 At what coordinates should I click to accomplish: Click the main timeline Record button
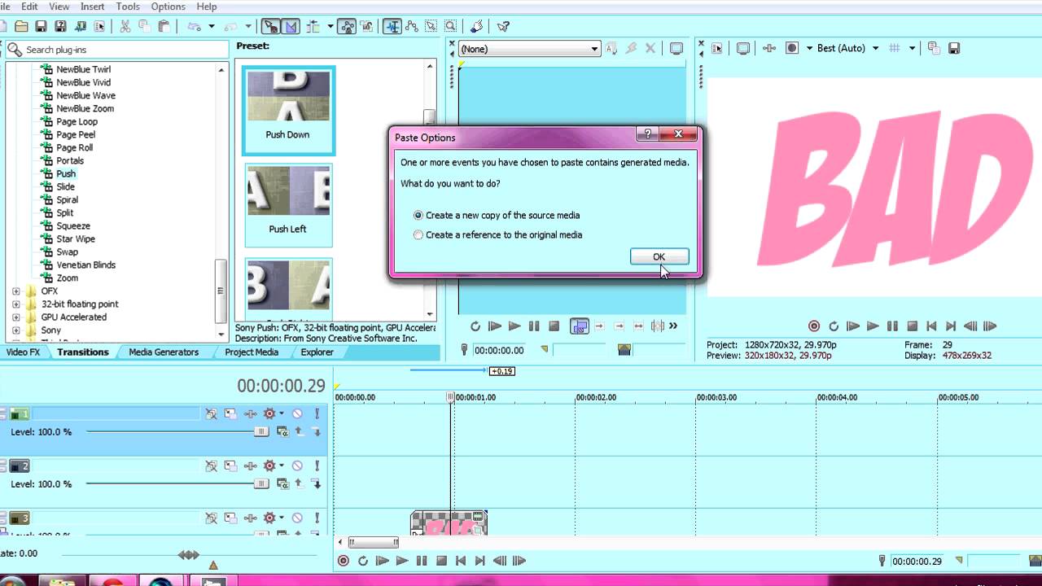coord(344,561)
